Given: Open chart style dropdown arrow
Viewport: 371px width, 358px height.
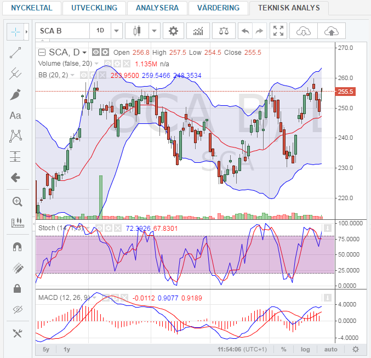Looking at the screenshot, I should tap(155, 31).
